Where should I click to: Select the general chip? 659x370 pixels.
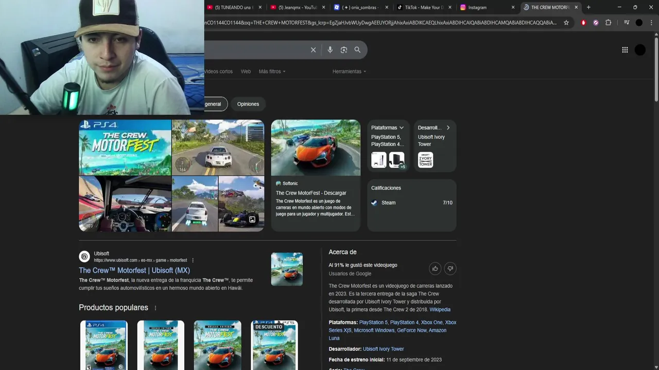coord(215,104)
